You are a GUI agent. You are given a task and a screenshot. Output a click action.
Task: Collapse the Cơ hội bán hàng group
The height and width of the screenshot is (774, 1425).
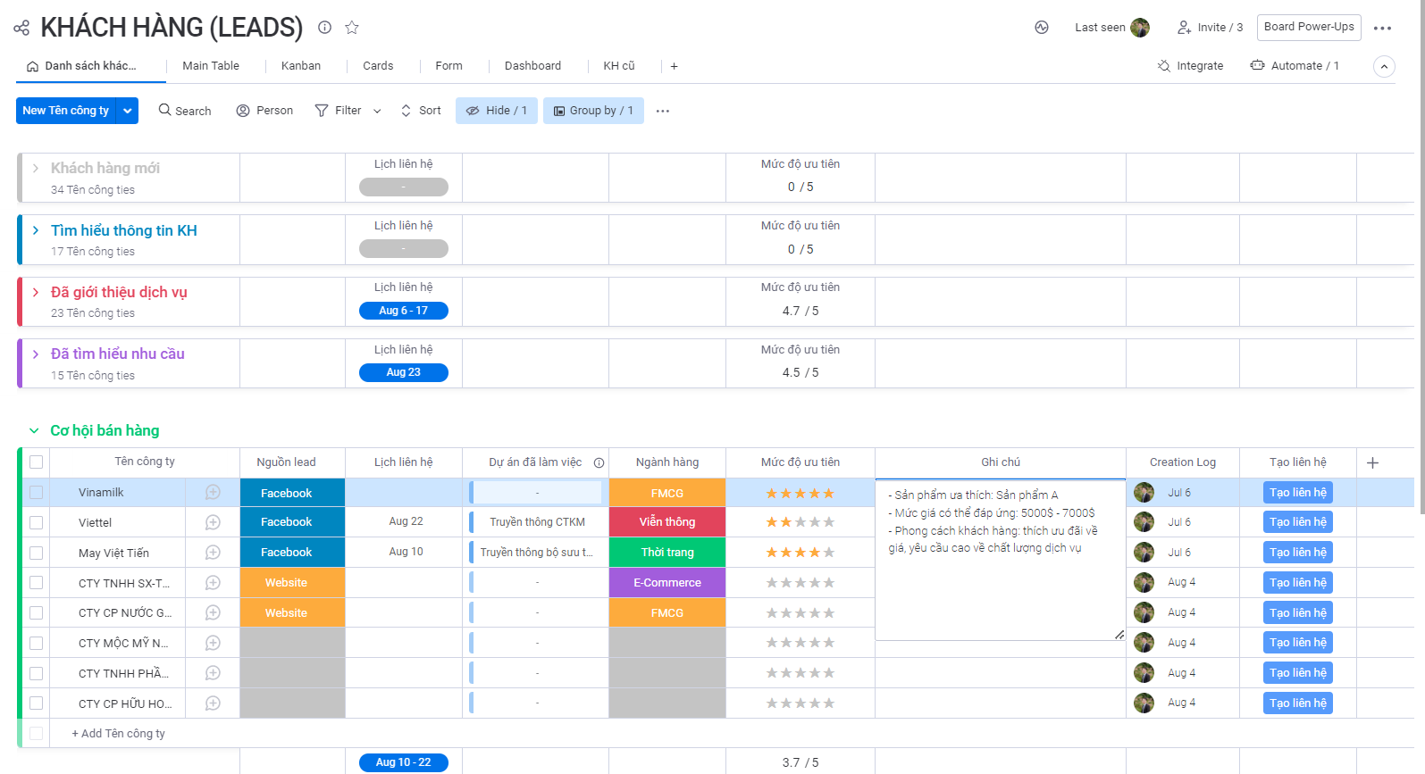(x=34, y=431)
